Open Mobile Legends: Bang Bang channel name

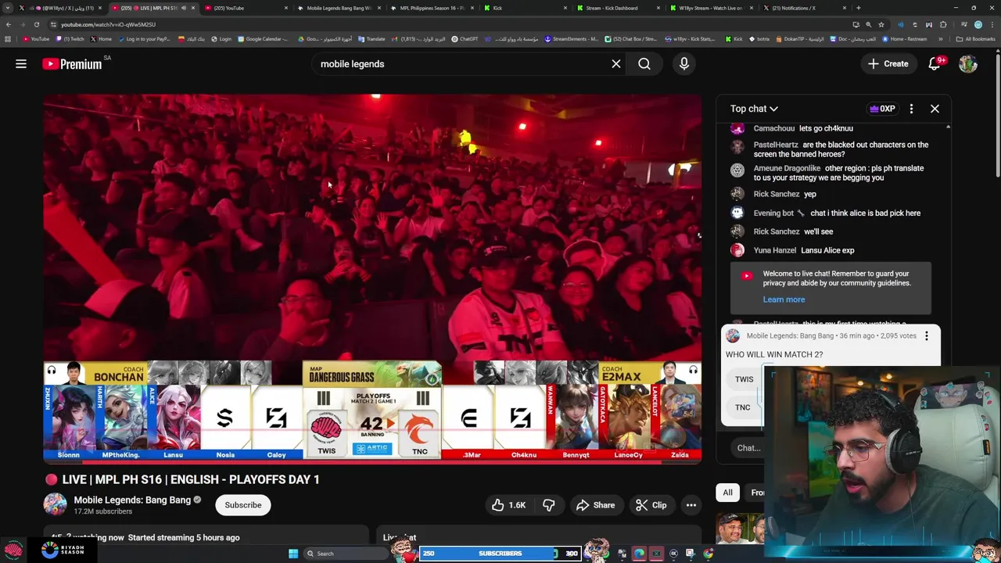point(132,500)
